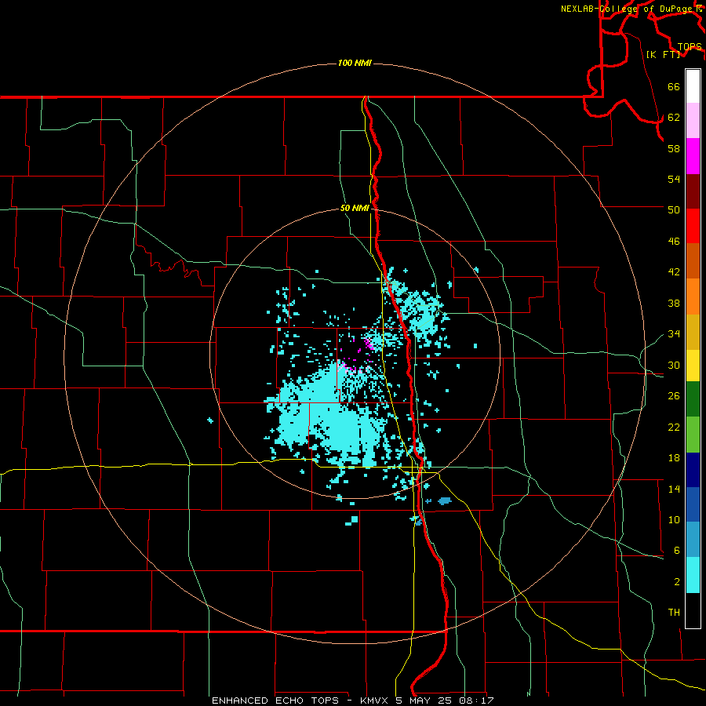
Task: Click the legend value "14"
Action: (x=674, y=489)
